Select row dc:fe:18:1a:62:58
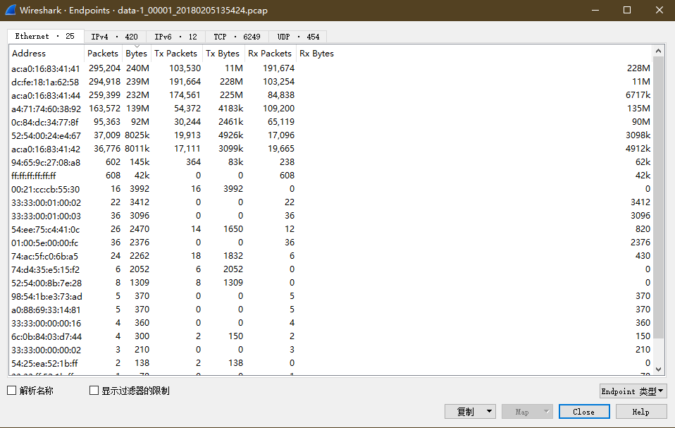Viewport: 675px width, 428px height. 330,81
